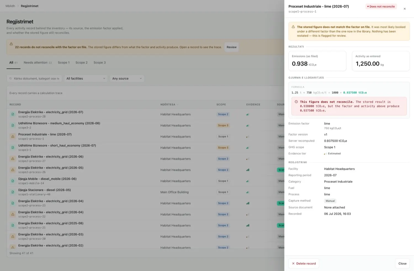Screen dimensions: 414x271
Task: Open the All facilities dropdown
Action: click(86, 79)
